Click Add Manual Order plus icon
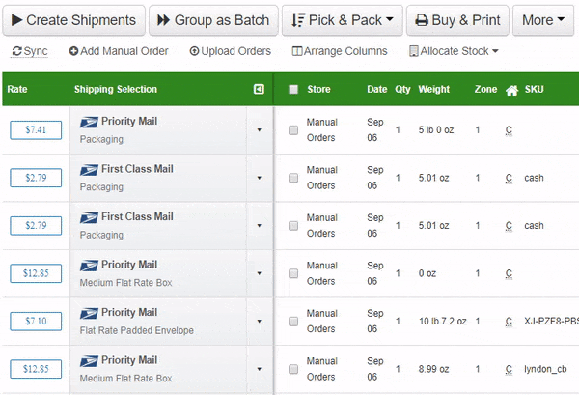The height and width of the screenshot is (395, 579). (x=74, y=51)
